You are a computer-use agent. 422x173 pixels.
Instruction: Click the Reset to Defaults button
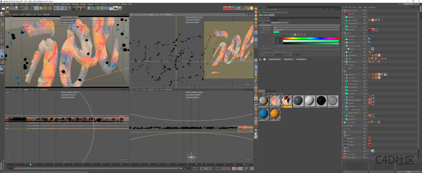click(x=275, y=59)
